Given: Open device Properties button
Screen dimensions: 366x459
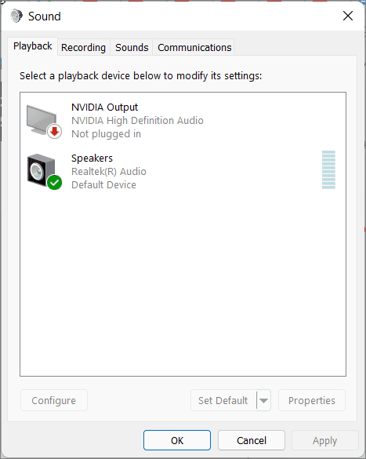Looking at the screenshot, I should [312, 400].
